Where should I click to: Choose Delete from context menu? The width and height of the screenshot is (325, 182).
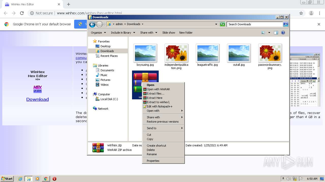(163, 150)
